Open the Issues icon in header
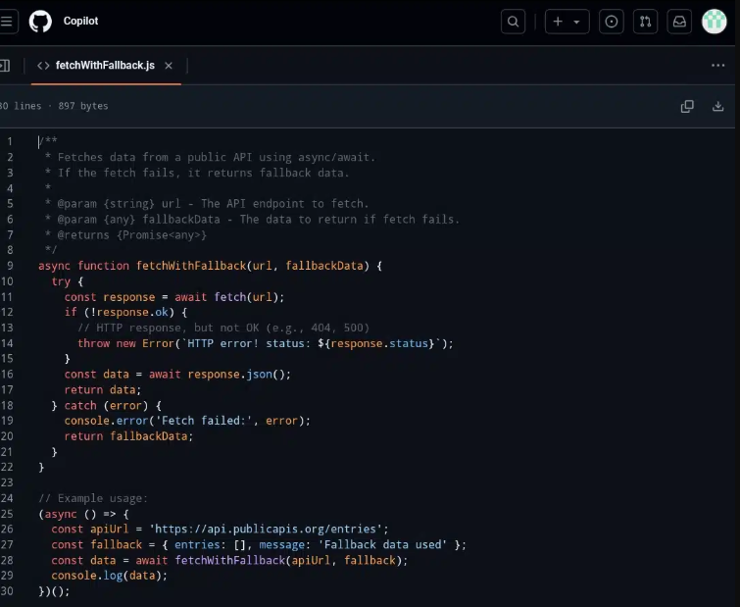 coord(612,22)
